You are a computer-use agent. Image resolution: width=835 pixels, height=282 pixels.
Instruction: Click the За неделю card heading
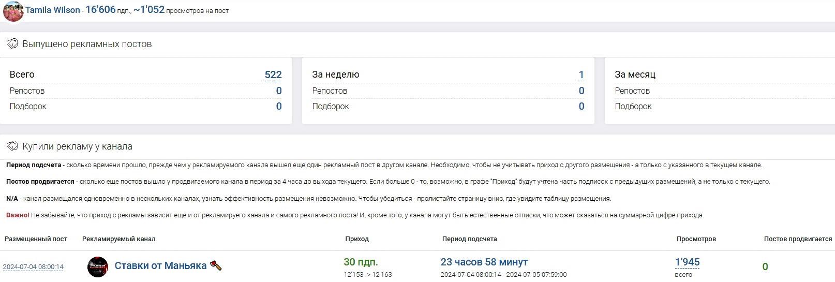tap(336, 75)
